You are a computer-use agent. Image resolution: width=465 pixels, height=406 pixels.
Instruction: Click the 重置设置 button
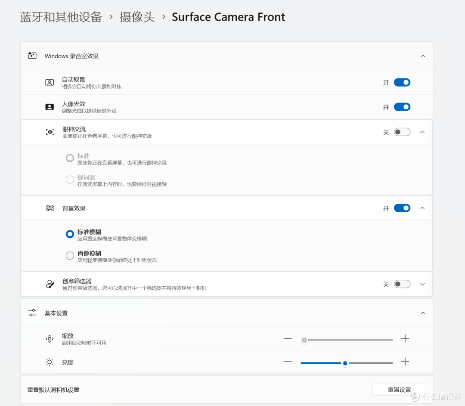(x=399, y=390)
